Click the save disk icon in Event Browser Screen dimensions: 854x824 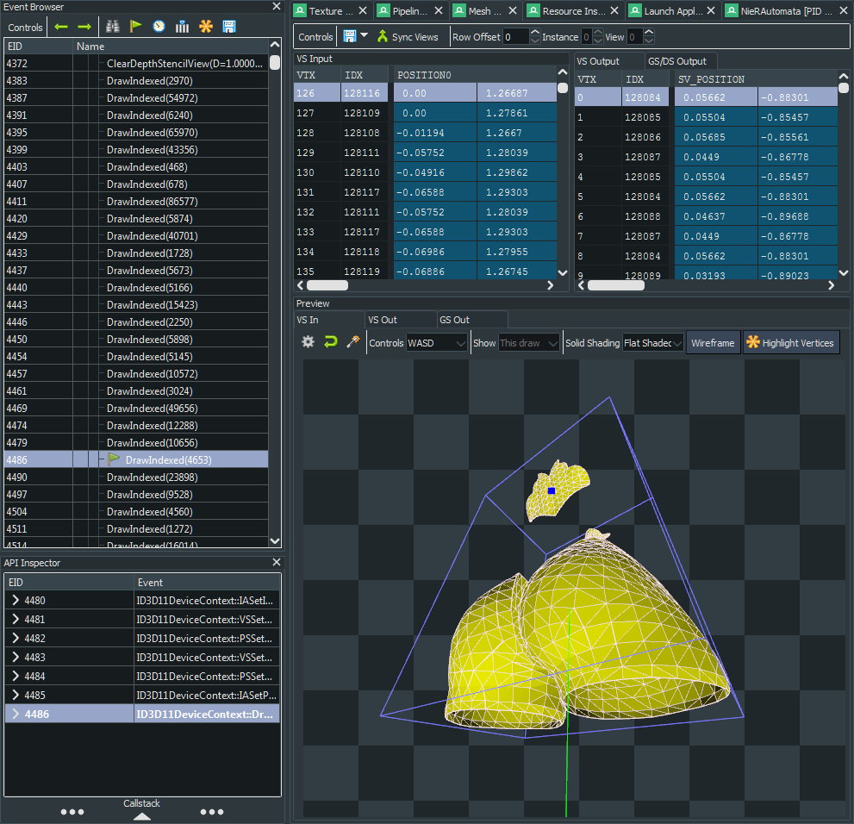[229, 27]
